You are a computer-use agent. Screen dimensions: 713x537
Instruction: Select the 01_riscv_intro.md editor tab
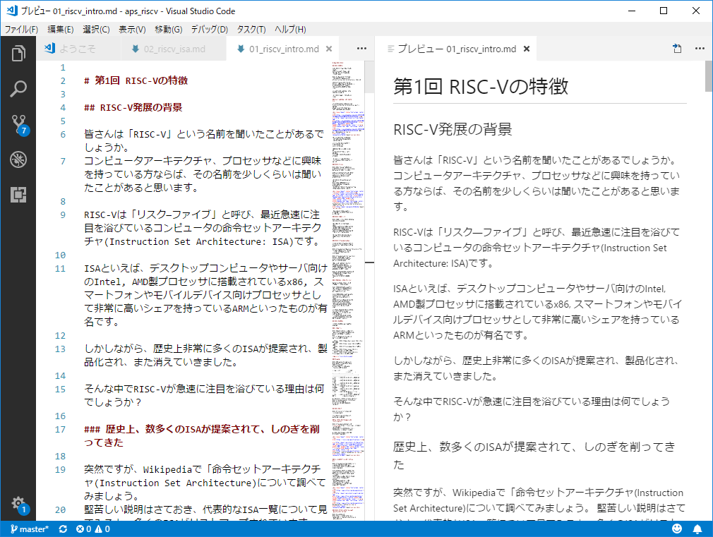tap(284, 49)
